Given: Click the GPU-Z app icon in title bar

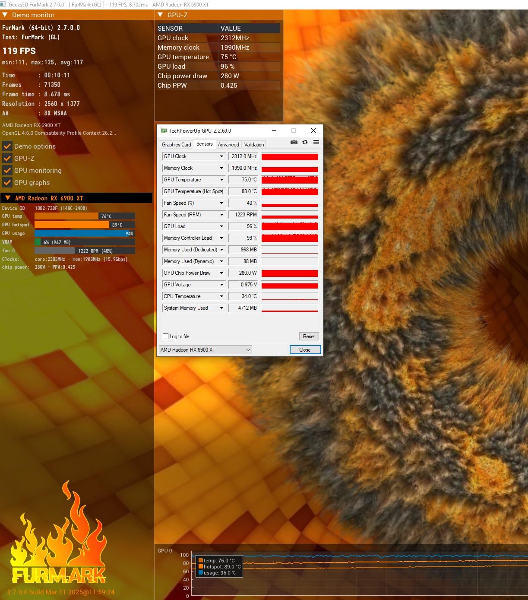Looking at the screenshot, I should [x=164, y=130].
